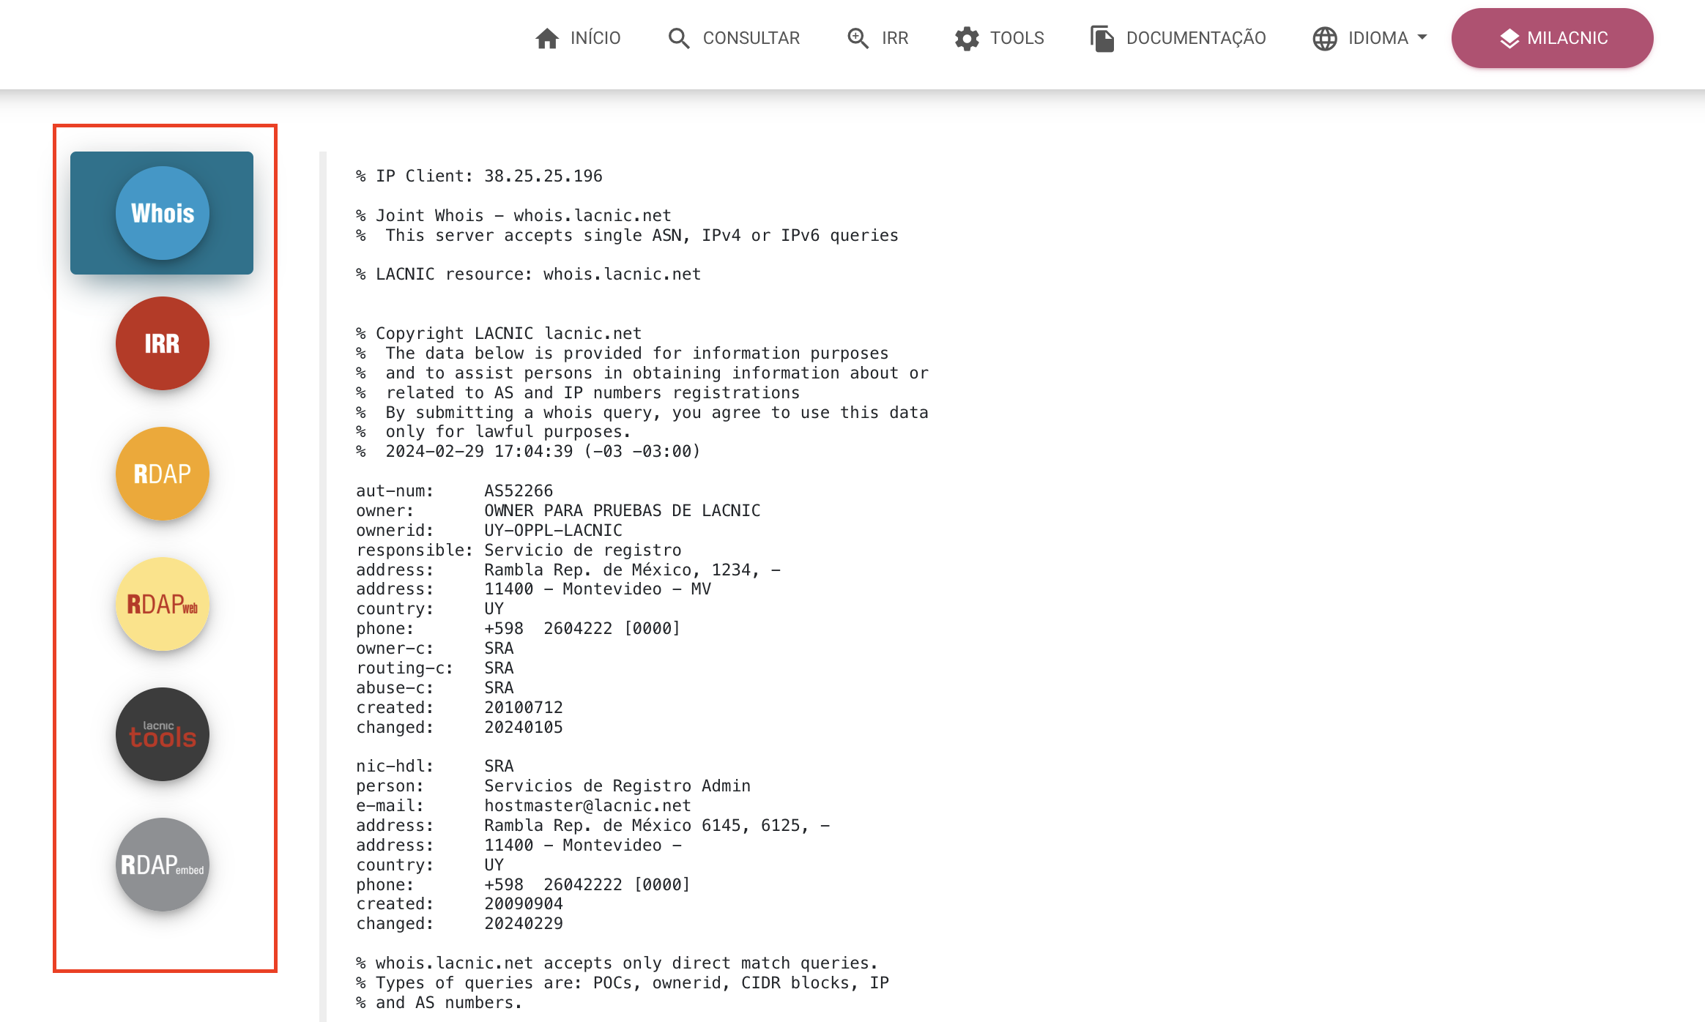Open the gray RDAP embed icon

[162, 865]
